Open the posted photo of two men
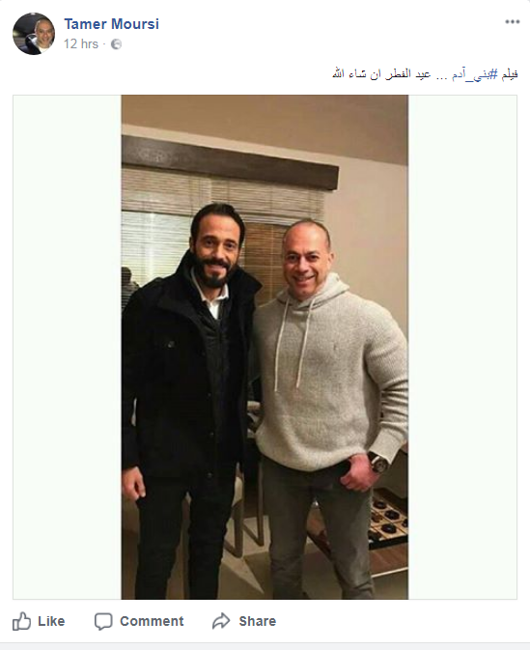This screenshot has width=530, height=650. click(x=265, y=347)
